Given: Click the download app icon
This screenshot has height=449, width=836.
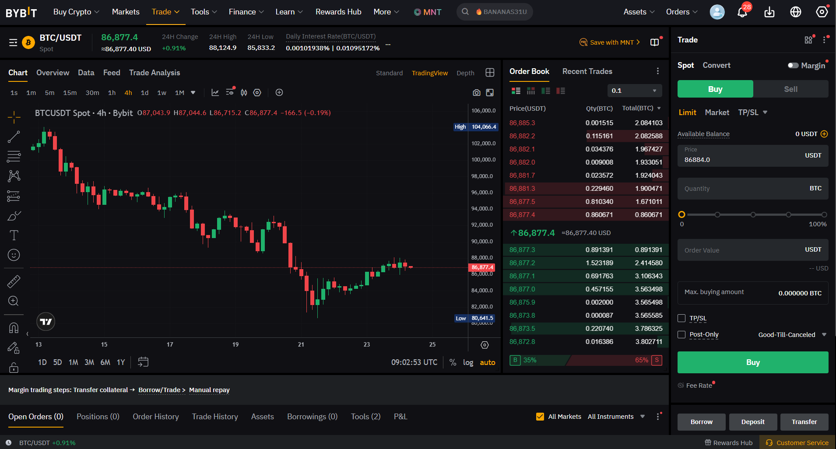Looking at the screenshot, I should [769, 12].
